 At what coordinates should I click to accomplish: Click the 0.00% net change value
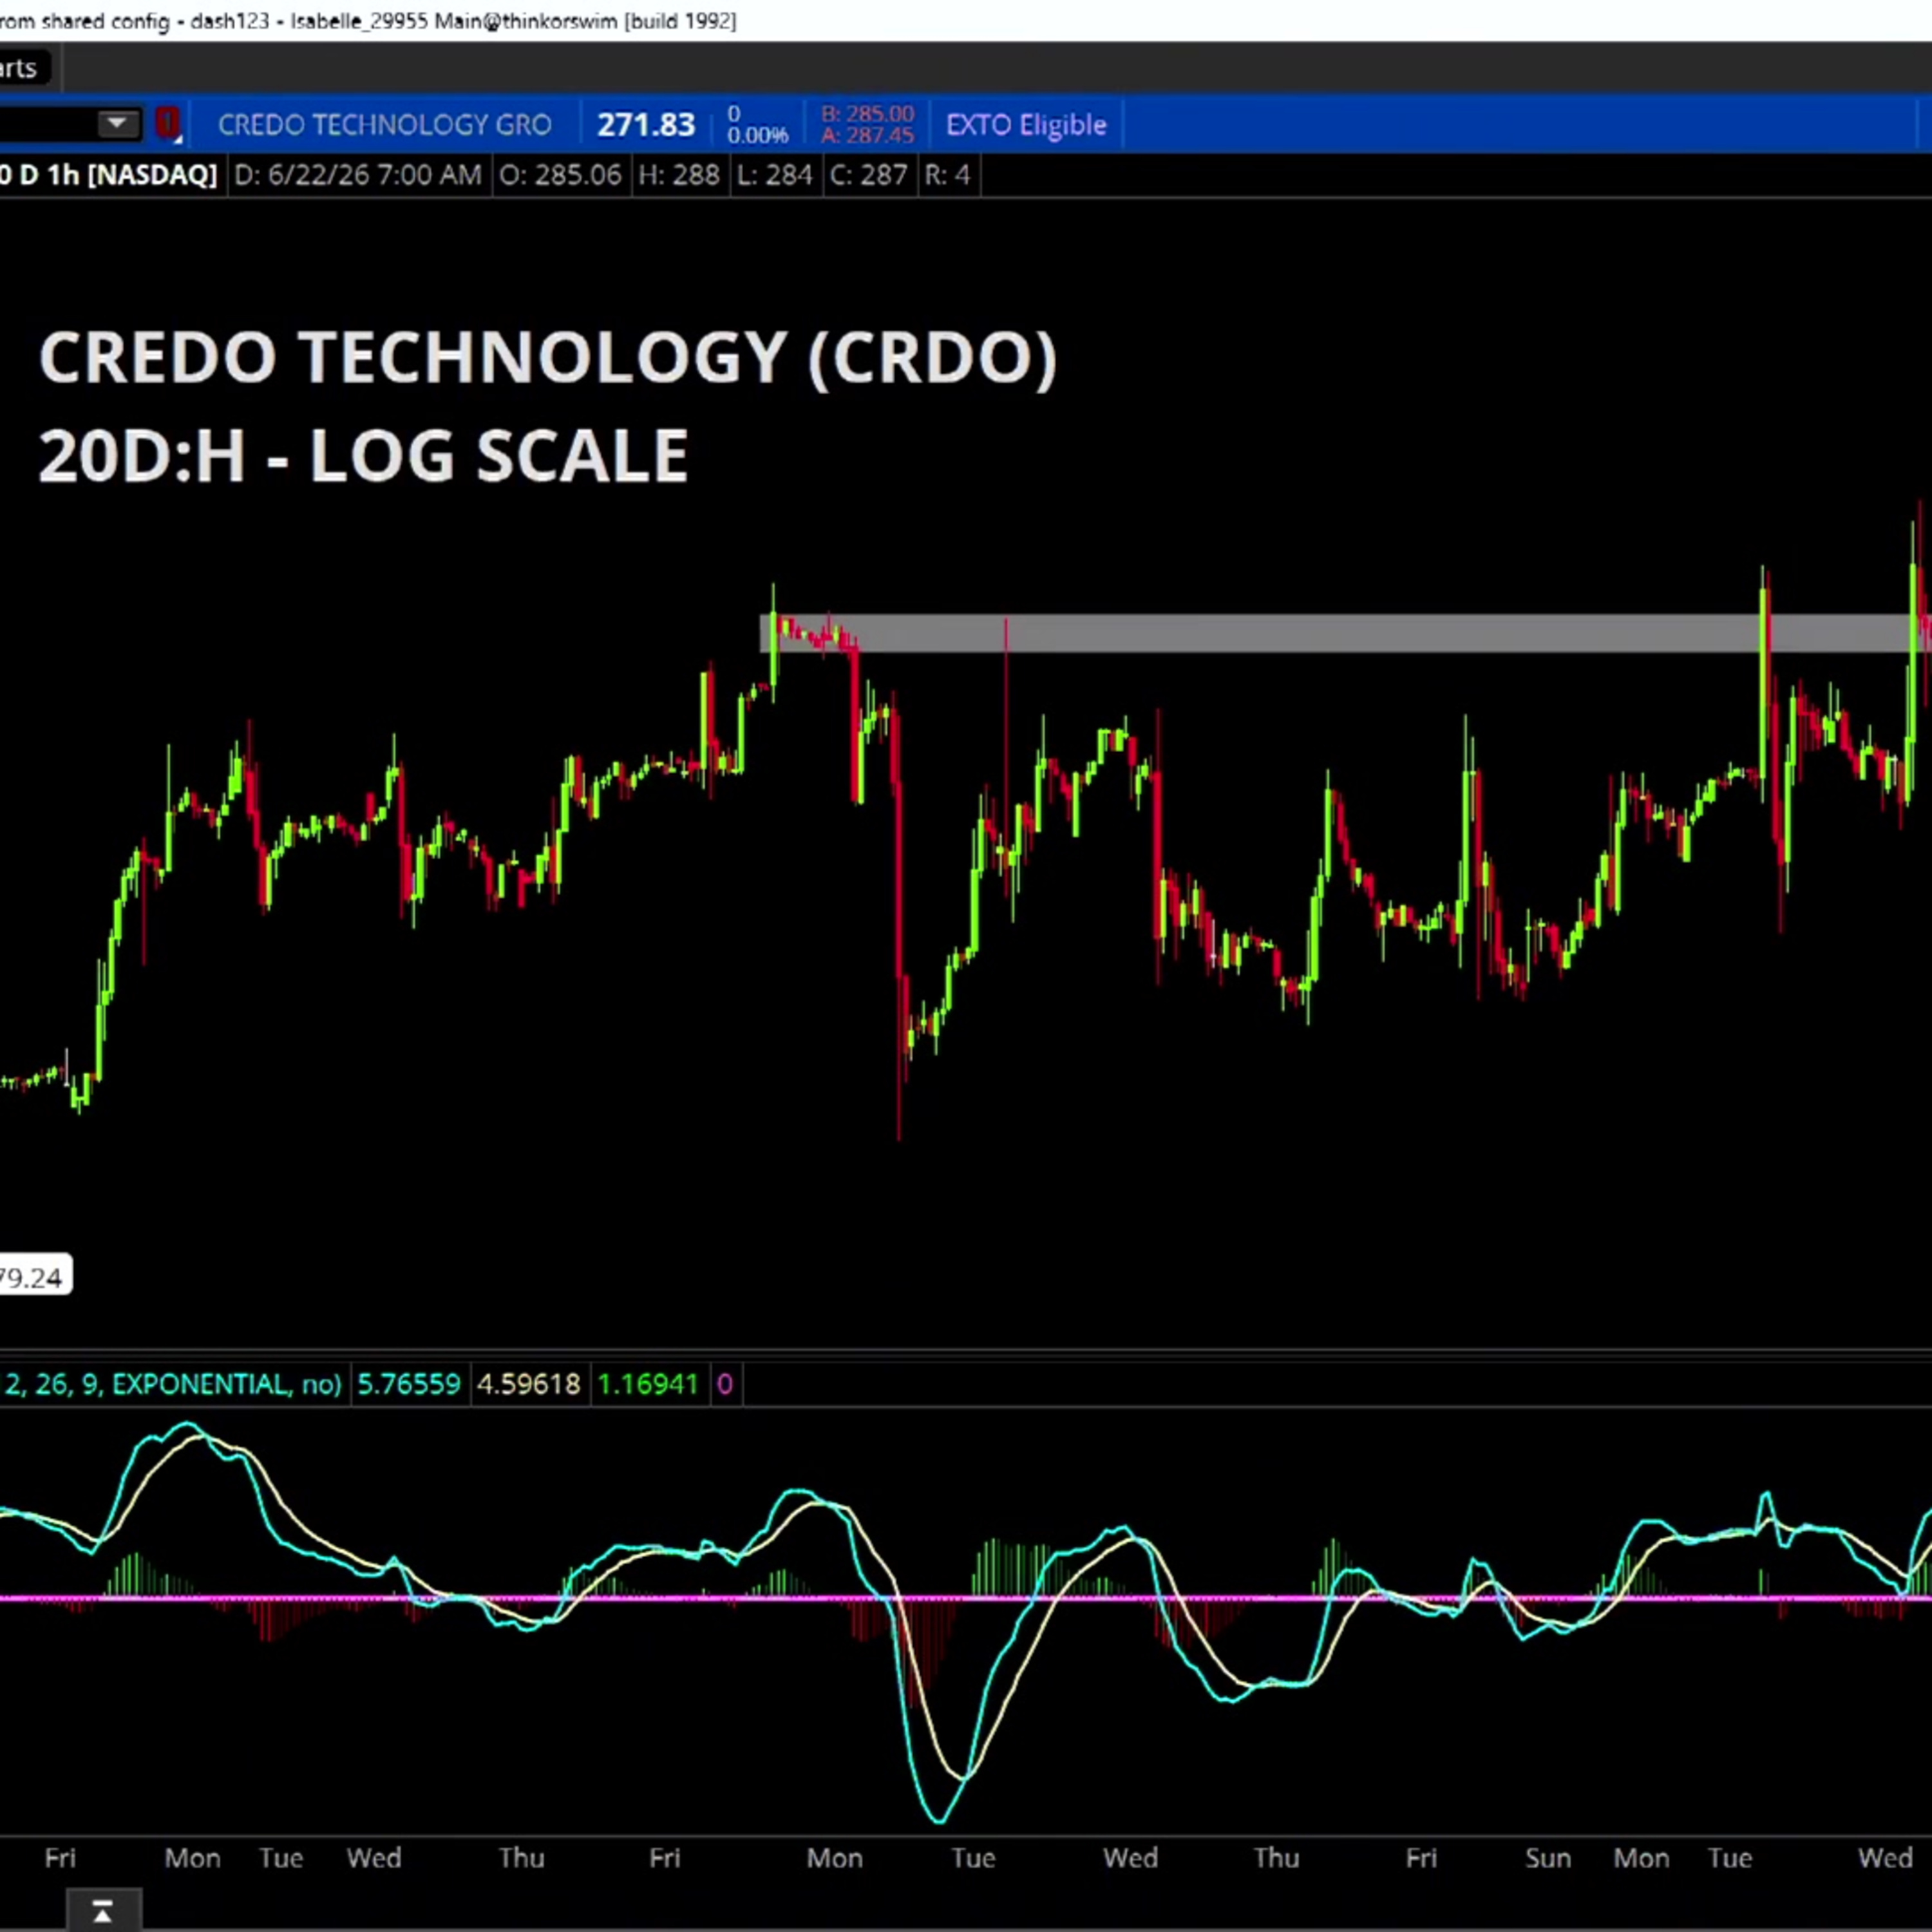pos(757,135)
